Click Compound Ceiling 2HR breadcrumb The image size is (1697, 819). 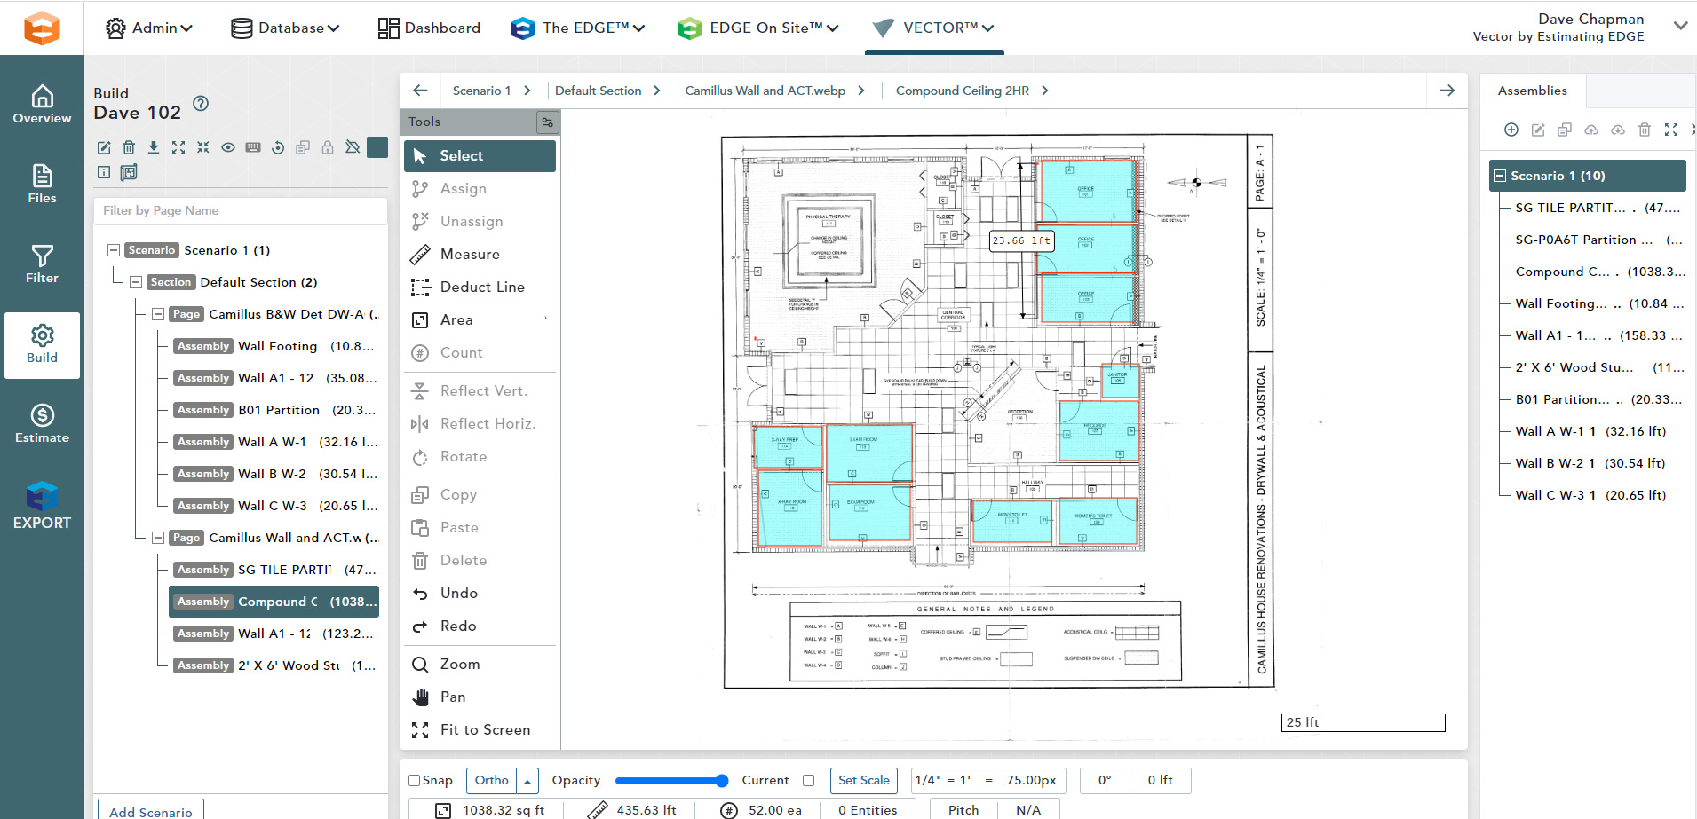tap(963, 91)
